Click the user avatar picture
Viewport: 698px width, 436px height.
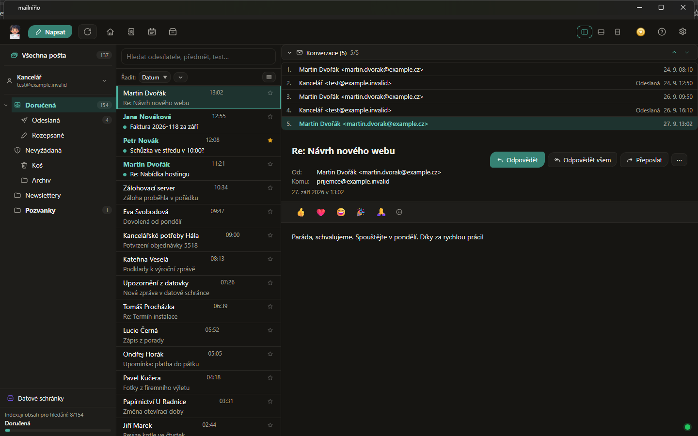coord(15,32)
